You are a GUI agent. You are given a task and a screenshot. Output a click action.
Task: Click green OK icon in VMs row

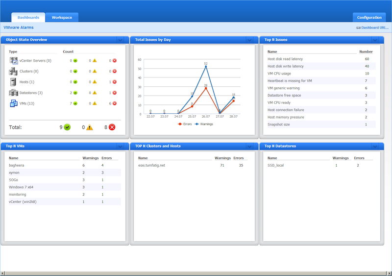coord(75,103)
